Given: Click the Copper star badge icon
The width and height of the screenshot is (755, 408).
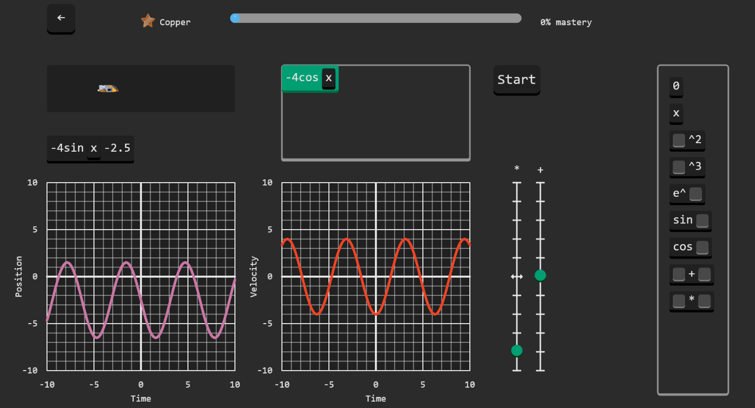Looking at the screenshot, I should (148, 21).
